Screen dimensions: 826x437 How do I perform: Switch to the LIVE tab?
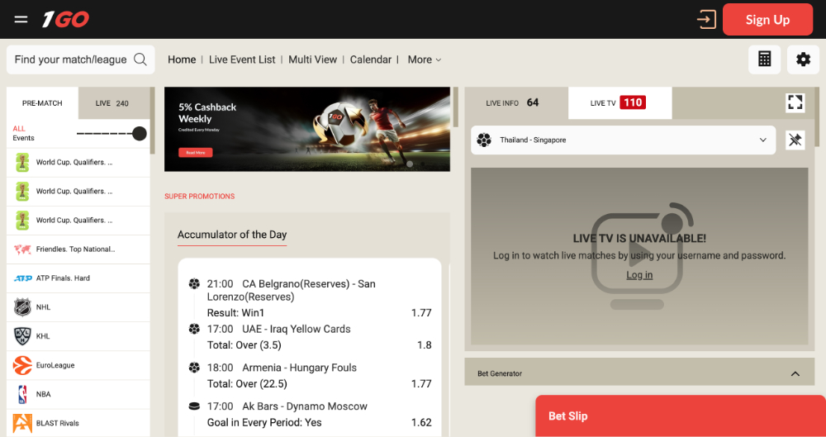[113, 103]
